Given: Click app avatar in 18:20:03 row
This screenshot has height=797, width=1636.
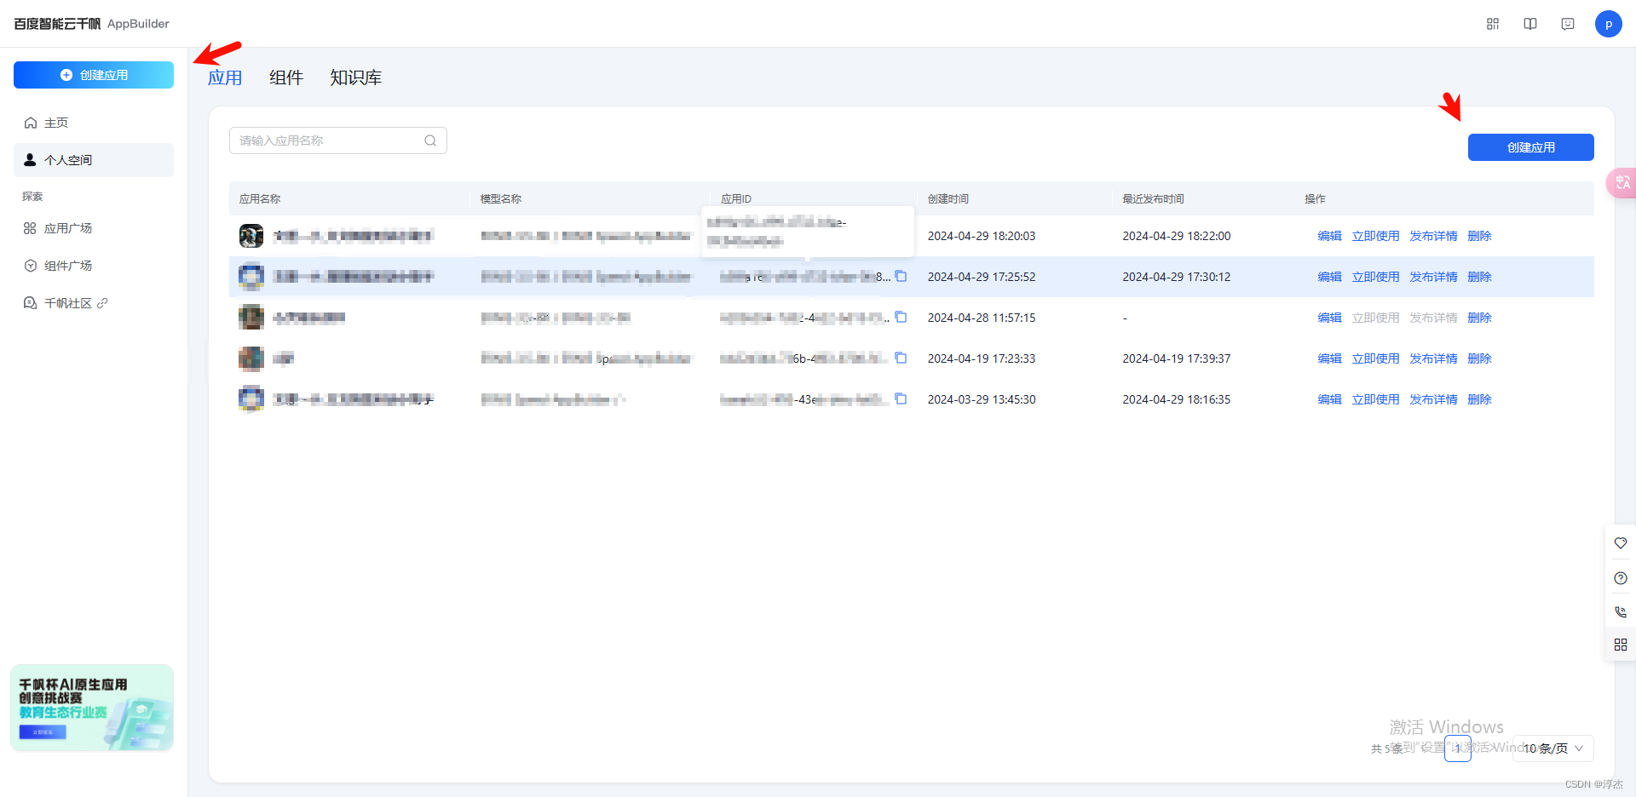Looking at the screenshot, I should pyautogui.click(x=251, y=236).
